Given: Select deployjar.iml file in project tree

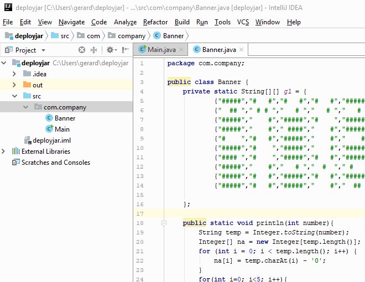Looking at the screenshot, I should 51,140.
